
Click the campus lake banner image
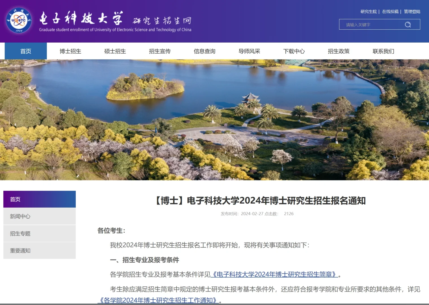(x=214, y=120)
